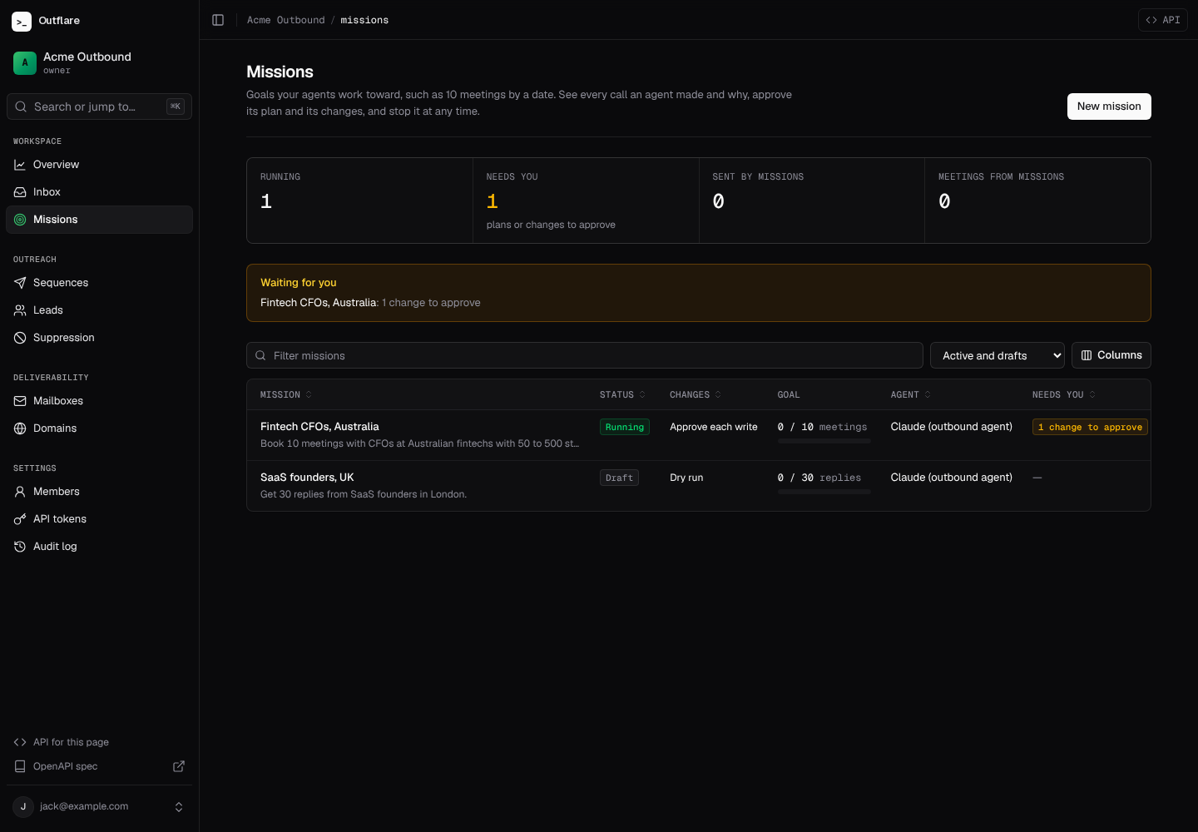Open Overview in the sidebar
This screenshot has width=1198, height=832.
[x=99, y=165]
